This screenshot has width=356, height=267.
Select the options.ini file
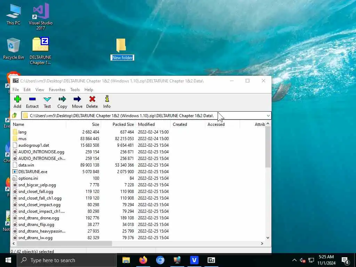point(28,178)
